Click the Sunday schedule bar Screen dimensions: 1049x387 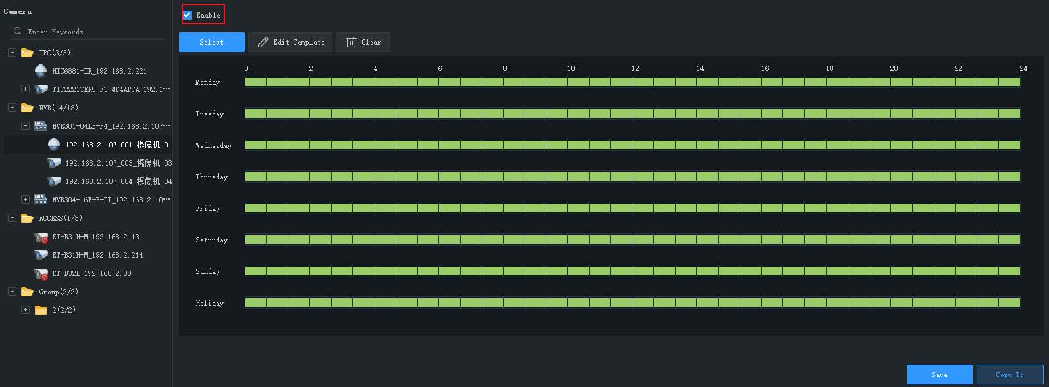tap(632, 271)
